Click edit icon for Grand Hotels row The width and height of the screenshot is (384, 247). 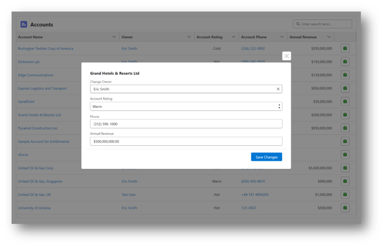(345, 115)
